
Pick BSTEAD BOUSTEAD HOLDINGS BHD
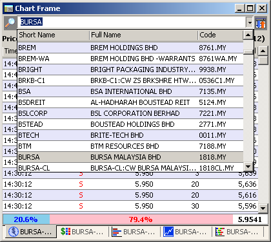[130, 124]
